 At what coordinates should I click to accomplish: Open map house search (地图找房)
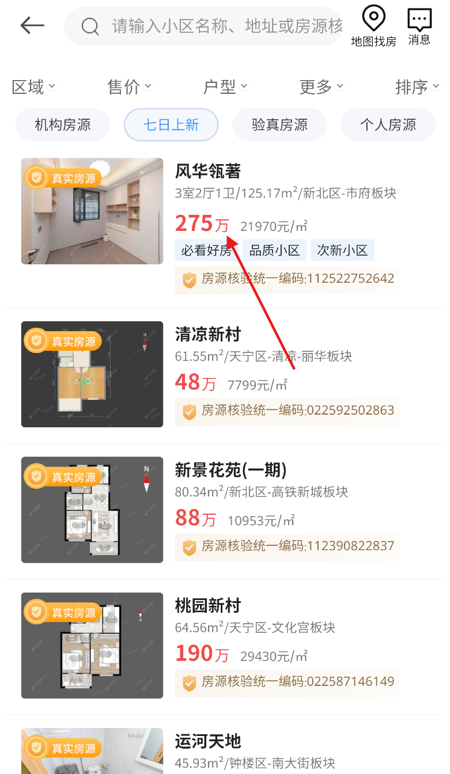point(374,26)
